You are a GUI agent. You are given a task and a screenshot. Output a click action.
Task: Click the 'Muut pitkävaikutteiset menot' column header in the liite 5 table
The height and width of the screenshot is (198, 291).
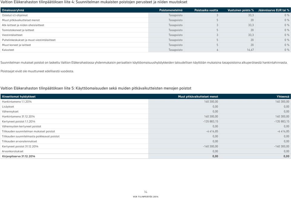(x=198, y=97)
